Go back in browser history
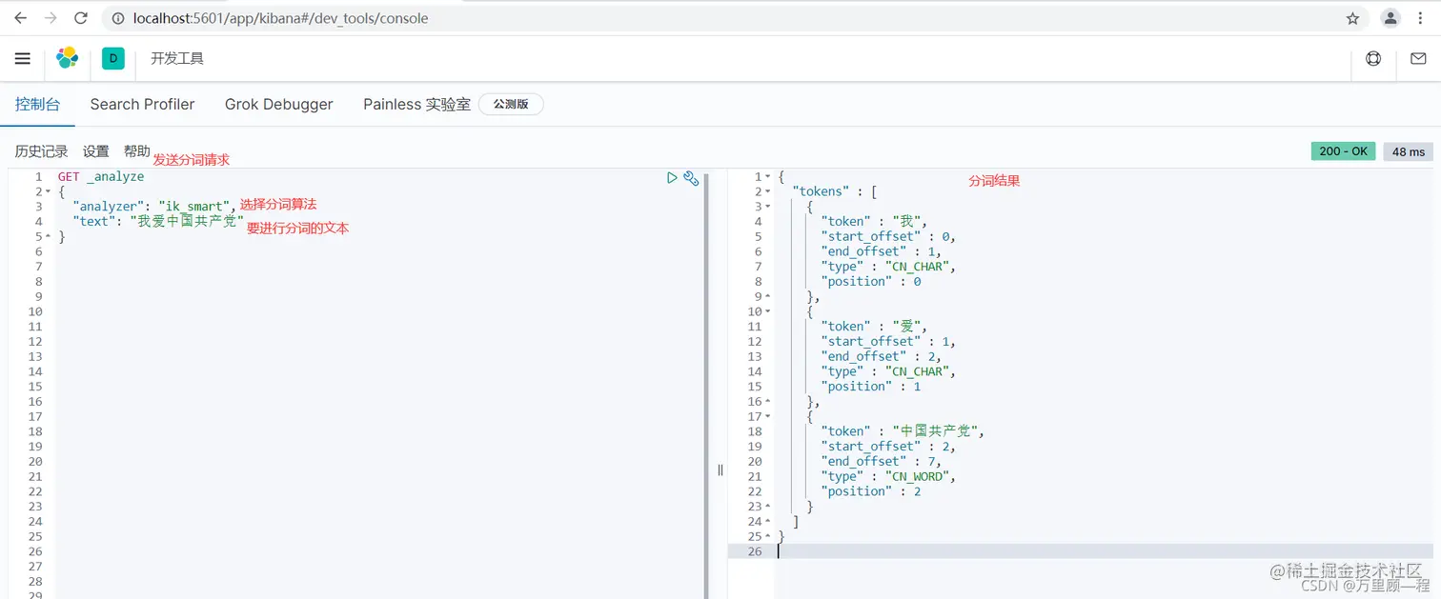 (x=20, y=18)
